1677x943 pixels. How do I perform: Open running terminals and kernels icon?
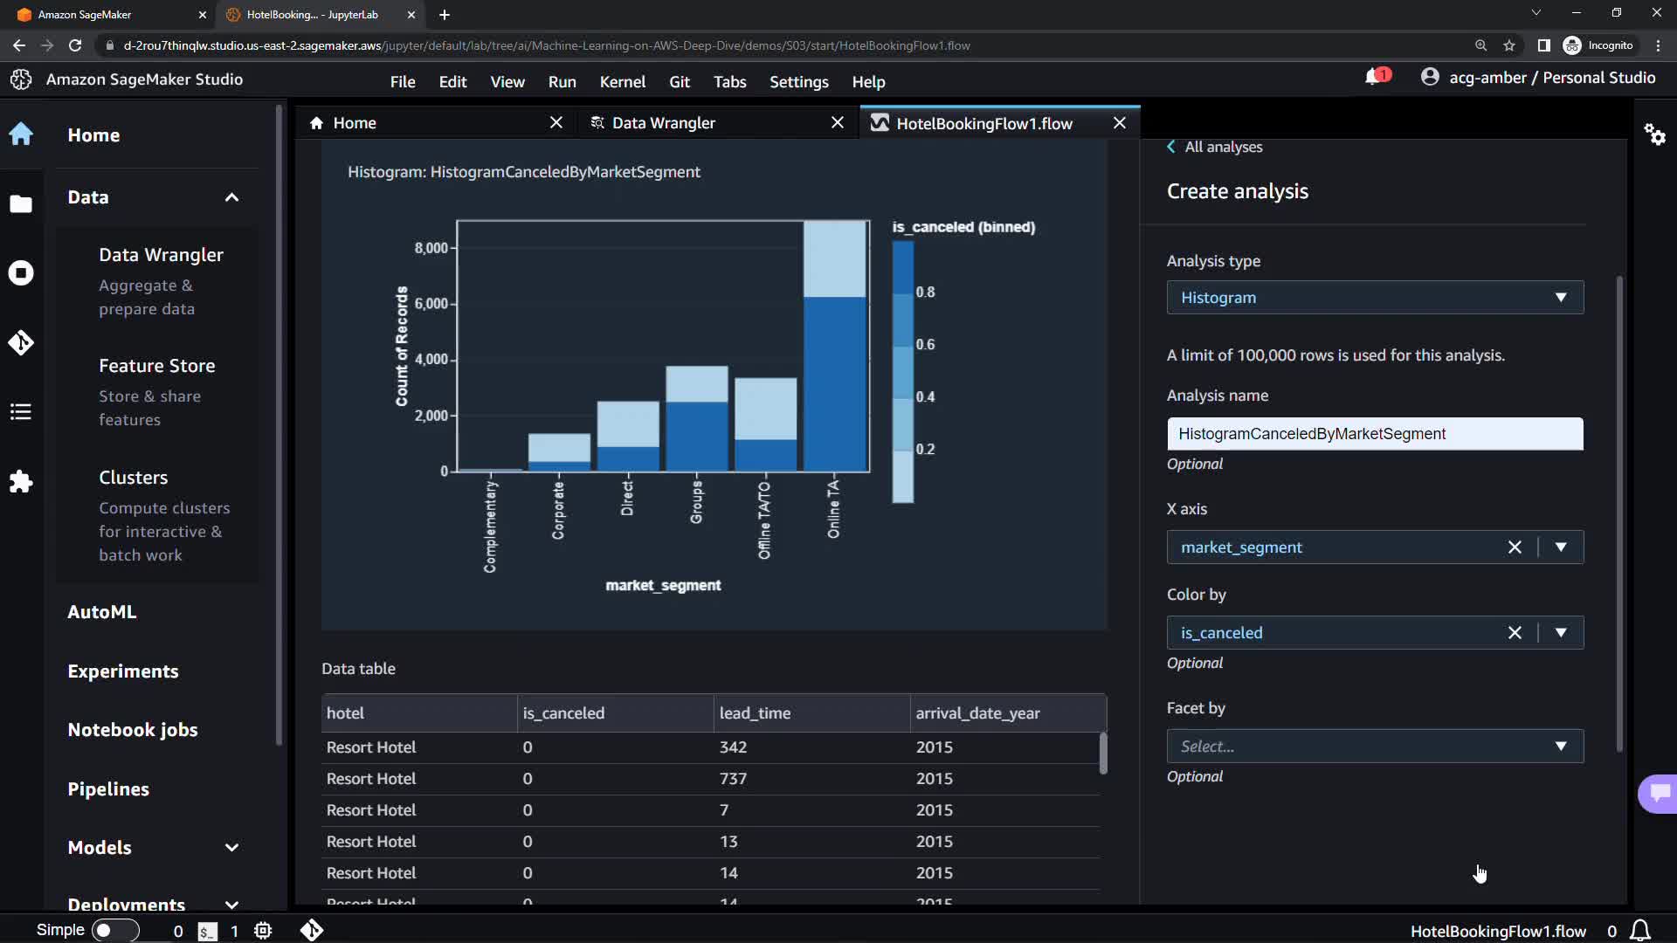21,273
